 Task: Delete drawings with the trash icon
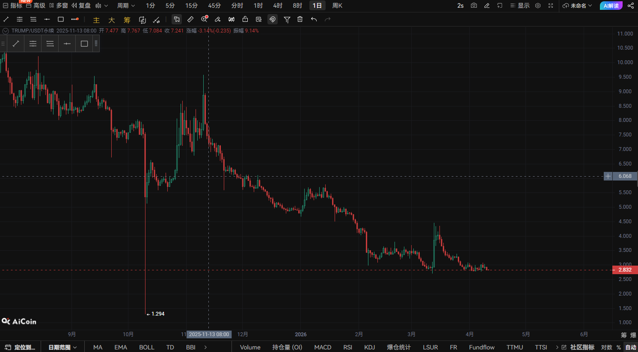[x=300, y=19]
